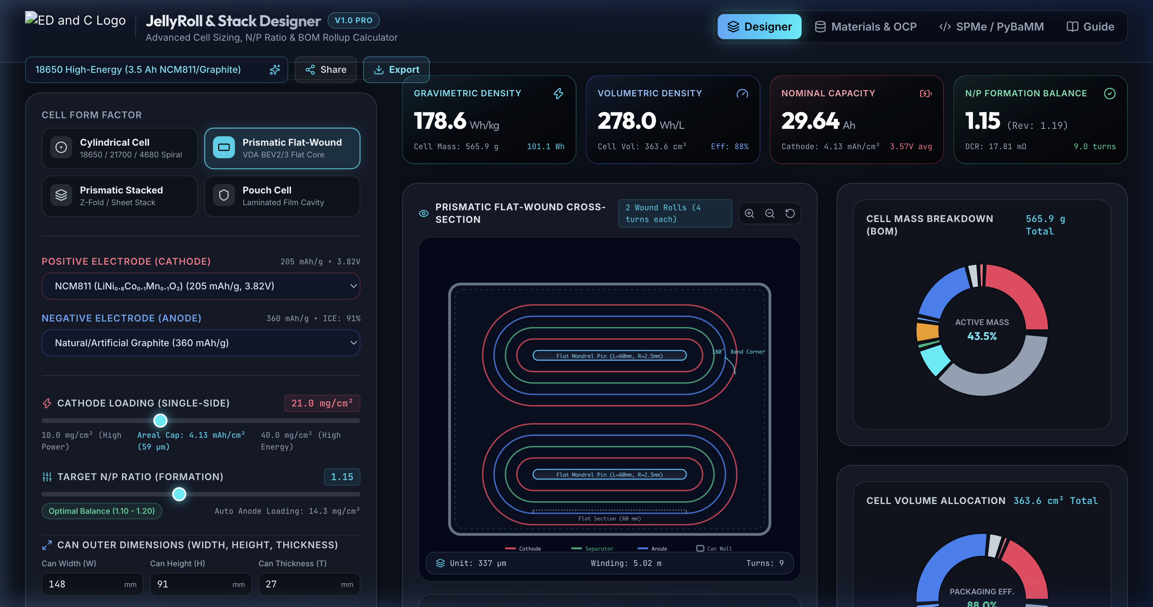Click the '101.1 Wh' energy text
The width and height of the screenshot is (1153, 607).
pyautogui.click(x=545, y=146)
